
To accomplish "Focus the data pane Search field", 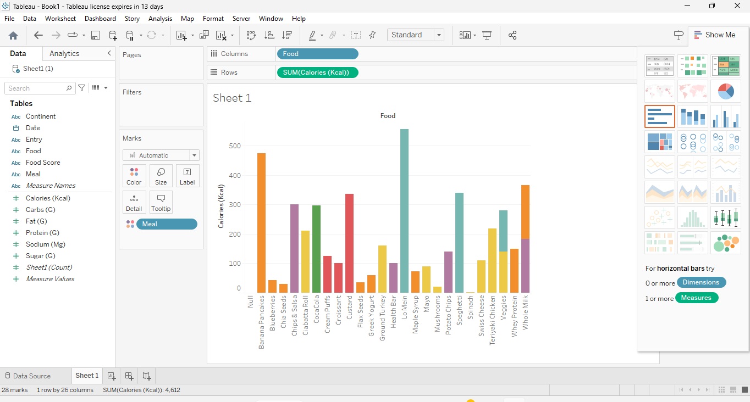I will pos(40,88).
